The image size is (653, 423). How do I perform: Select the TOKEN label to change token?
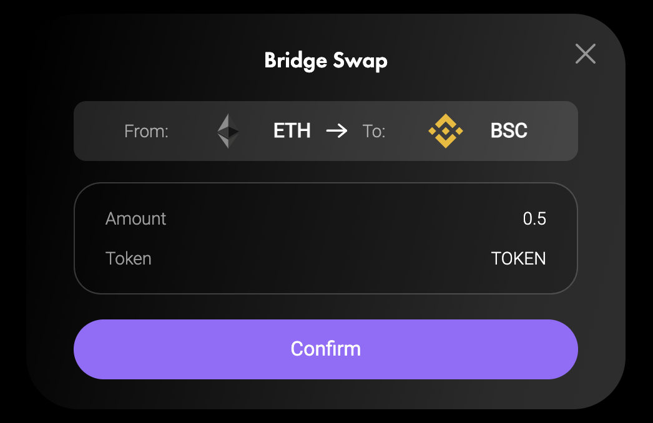tap(519, 258)
